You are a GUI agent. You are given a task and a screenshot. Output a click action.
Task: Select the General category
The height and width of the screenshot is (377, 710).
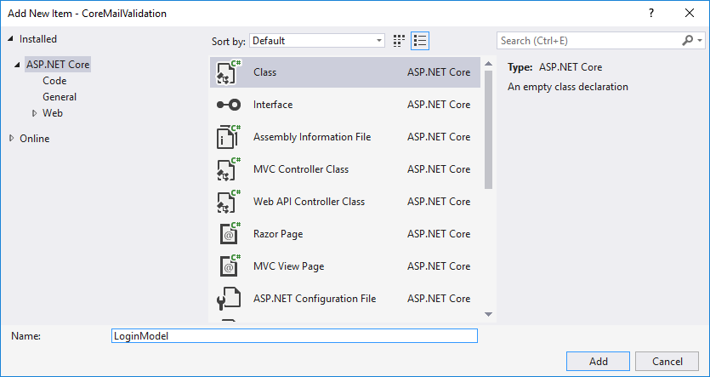(x=60, y=97)
